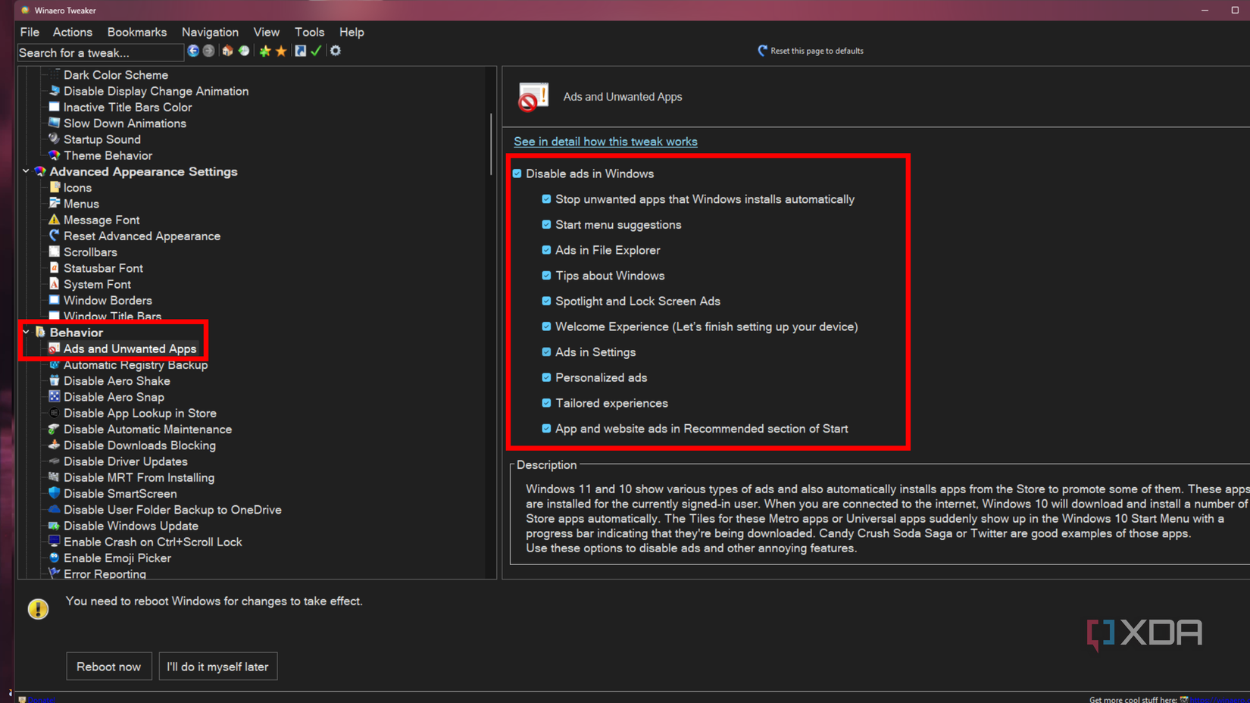Uncheck Personalized ads

(x=546, y=377)
